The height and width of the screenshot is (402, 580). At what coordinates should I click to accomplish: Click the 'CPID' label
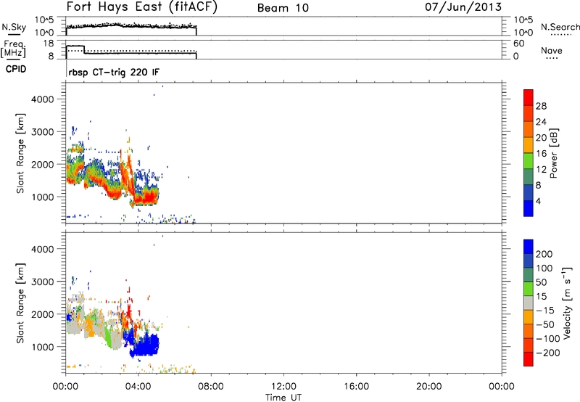click(16, 69)
